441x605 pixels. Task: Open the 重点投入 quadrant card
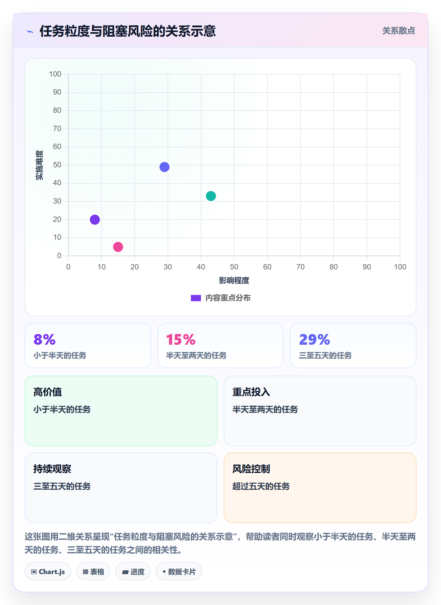point(320,411)
